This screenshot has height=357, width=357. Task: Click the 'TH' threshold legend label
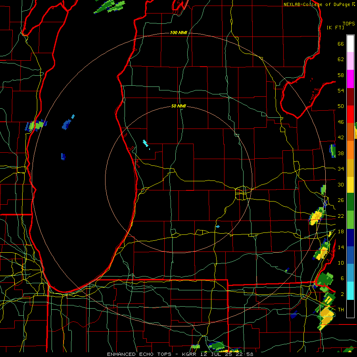341,310
